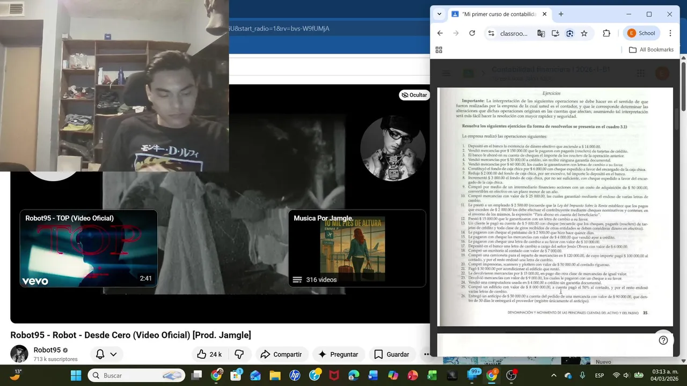This screenshot has width=687, height=386.
Task: Open help question mark button
Action: [x=663, y=340]
